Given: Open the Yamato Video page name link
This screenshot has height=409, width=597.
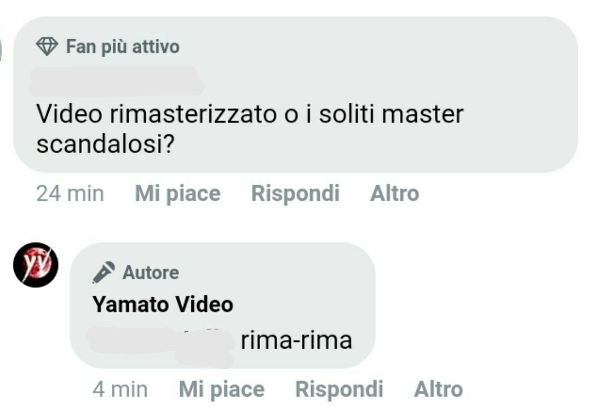Looking at the screenshot, I should coord(163,304).
